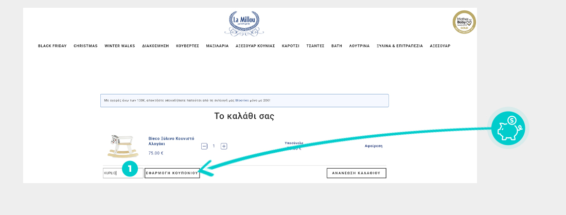Open the CHRISTMAS menu item
Viewport: 566px width, 215px height.
85,46
